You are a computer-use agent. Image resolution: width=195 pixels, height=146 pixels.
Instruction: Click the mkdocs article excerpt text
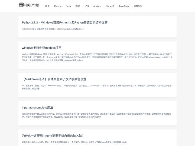pyautogui.click(x=97, y=57)
